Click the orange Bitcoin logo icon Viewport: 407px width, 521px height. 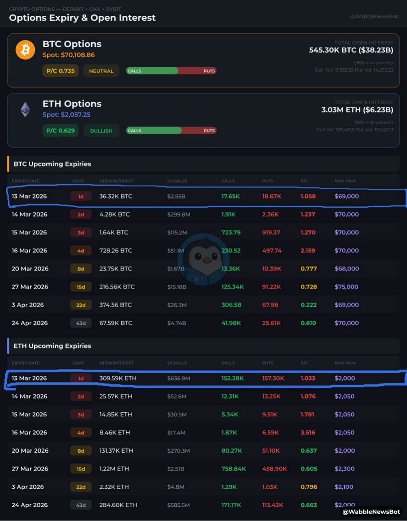25,50
